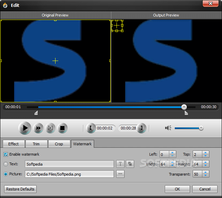Click the Cancel button
This screenshot has width=222, height=198.
205,189
